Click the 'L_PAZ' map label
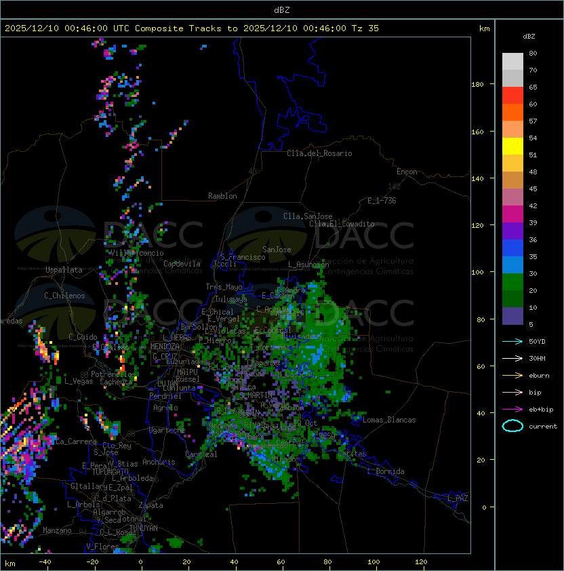Image resolution: width=564 pixels, height=571 pixels. coord(458,498)
